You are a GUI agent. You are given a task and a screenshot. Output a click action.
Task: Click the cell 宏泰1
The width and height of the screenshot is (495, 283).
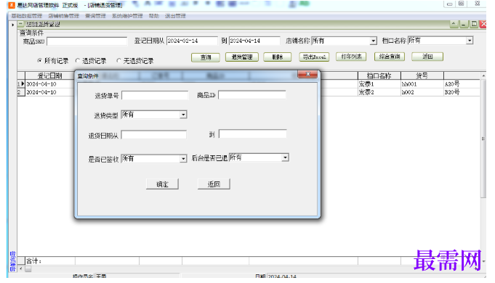click(379, 84)
